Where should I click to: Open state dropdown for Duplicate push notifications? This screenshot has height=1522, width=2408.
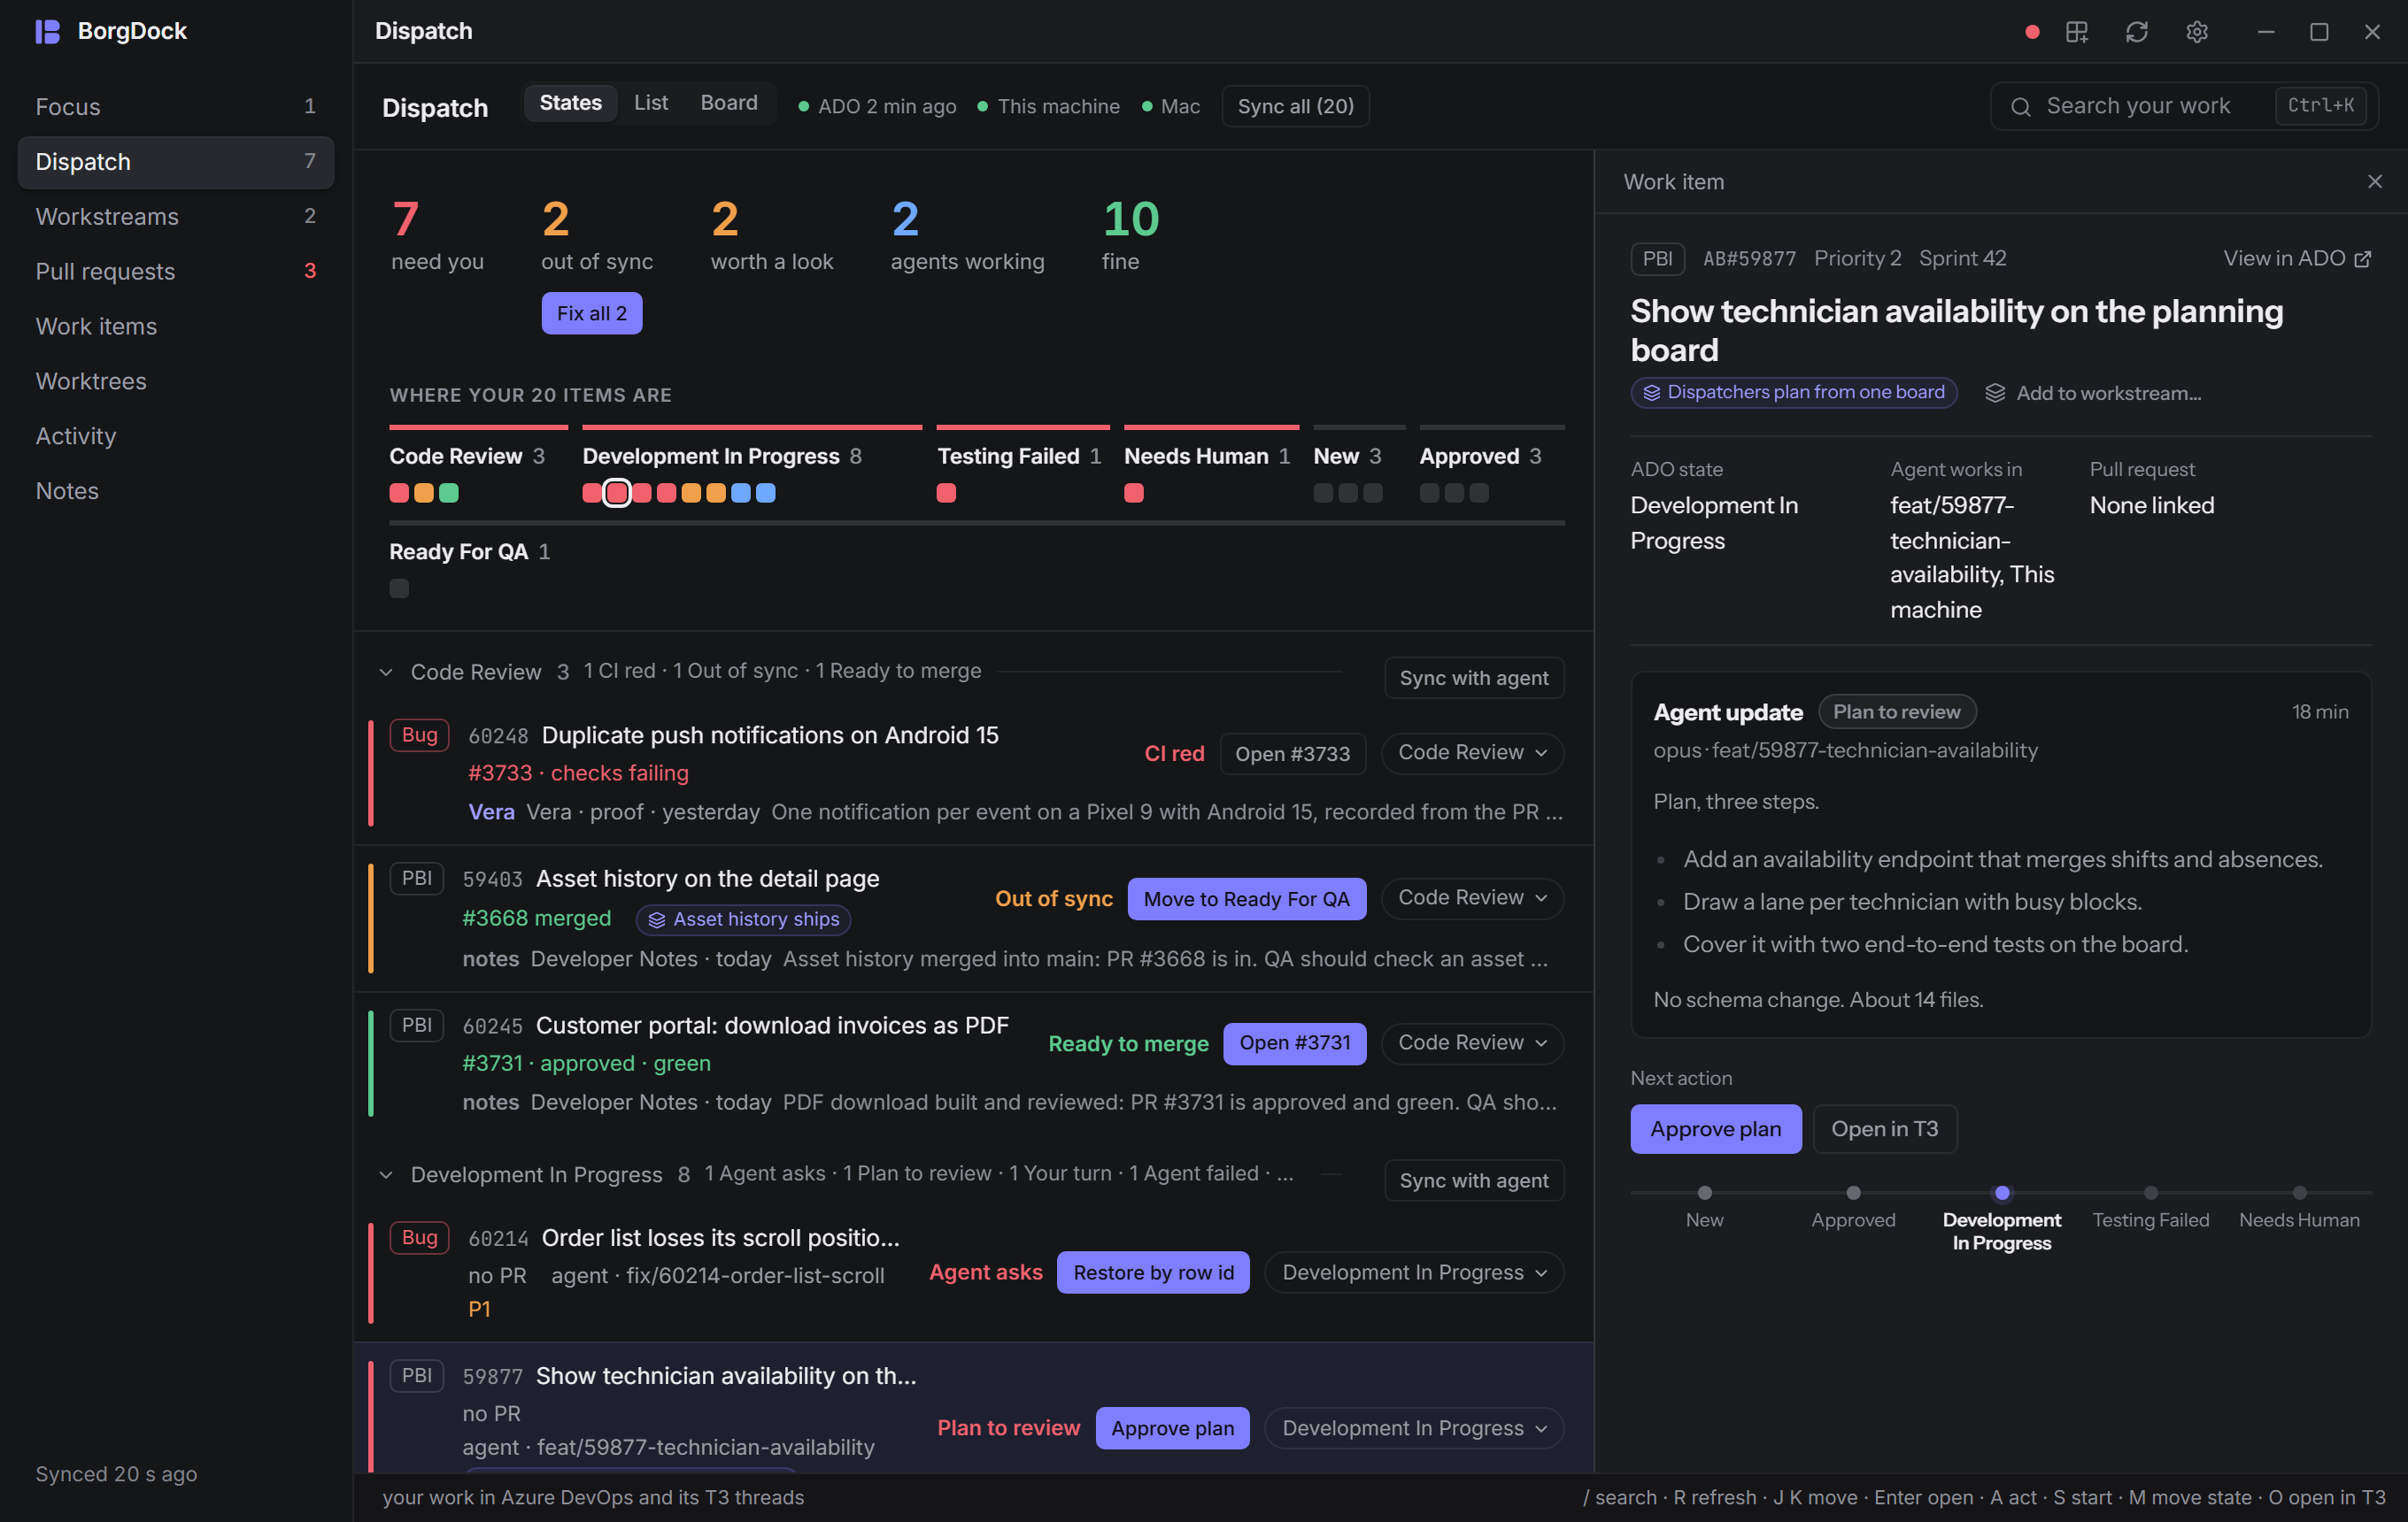[x=1472, y=752]
